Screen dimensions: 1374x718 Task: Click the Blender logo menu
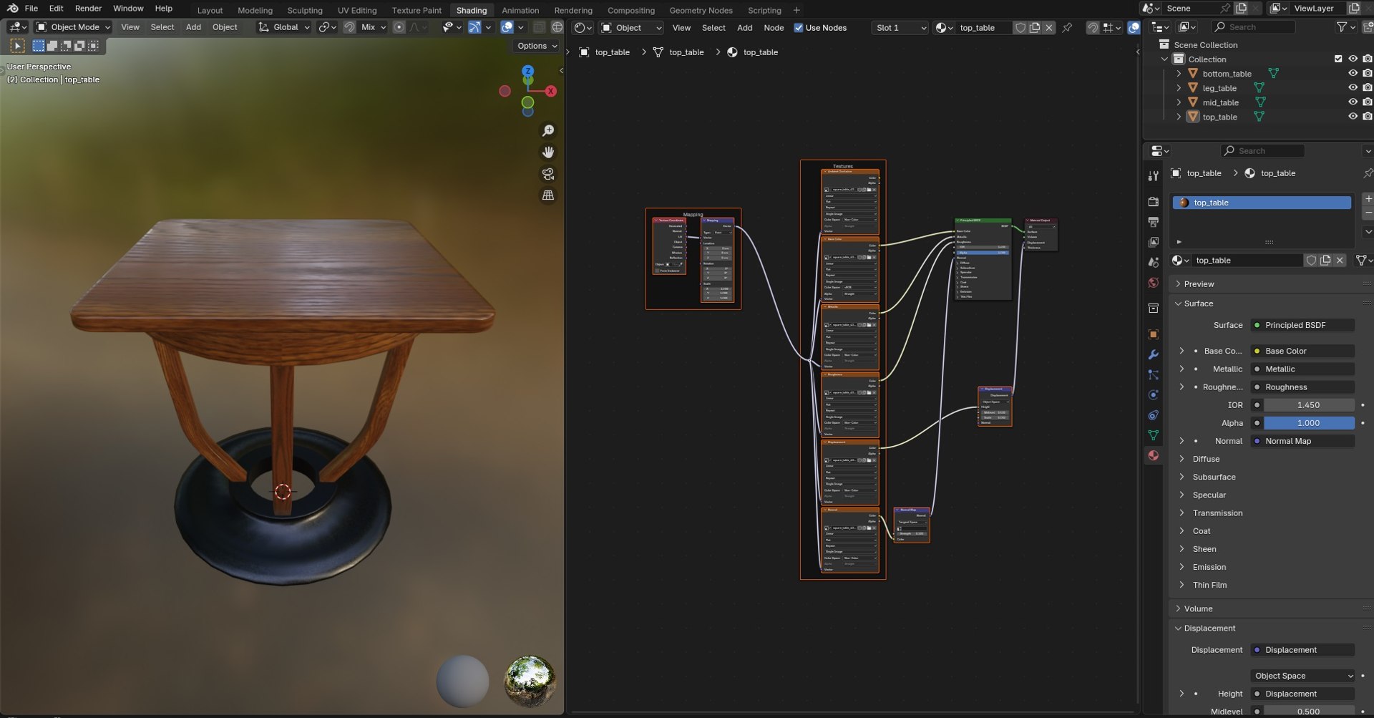(x=12, y=9)
